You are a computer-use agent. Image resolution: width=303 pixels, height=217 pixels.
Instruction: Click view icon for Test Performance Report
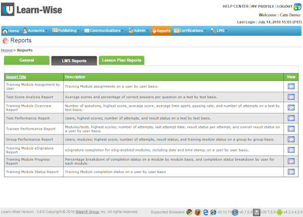pos(290,118)
